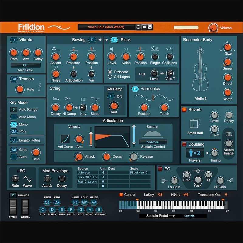Image resolution: width=243 pixels, height=243 pixels.
Task: Step presets with the up/down arrows
Action: point(138,27)
